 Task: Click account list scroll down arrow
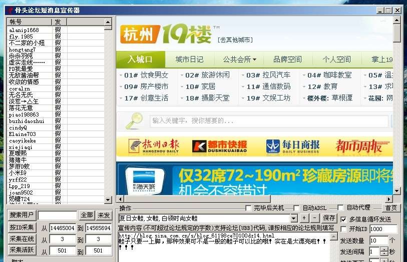click(x=108, y=199)
